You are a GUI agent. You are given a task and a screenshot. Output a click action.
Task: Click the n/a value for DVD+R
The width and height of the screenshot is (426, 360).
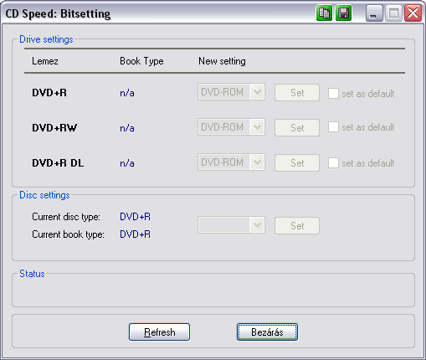(127, 93)
